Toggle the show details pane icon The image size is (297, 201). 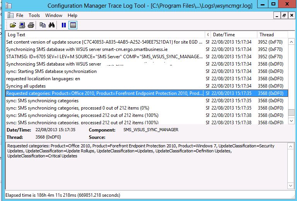pos(73,25)
